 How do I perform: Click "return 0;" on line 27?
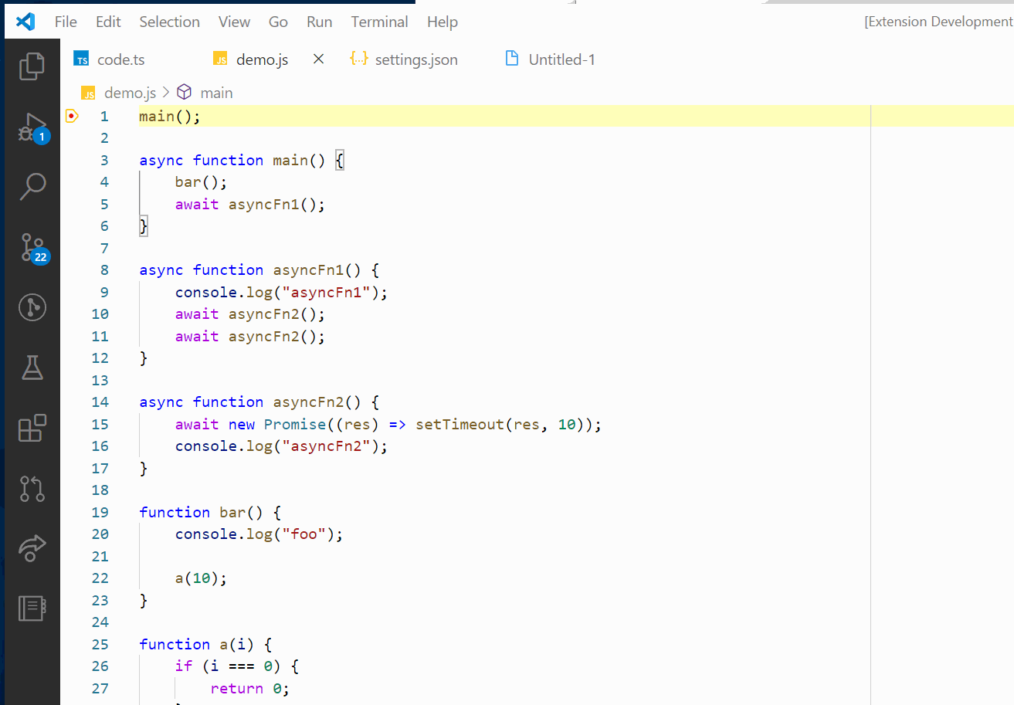[x=250, y=689]
